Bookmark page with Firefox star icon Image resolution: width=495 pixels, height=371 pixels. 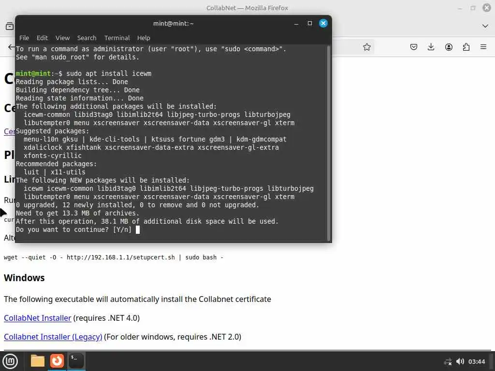(x=366, y=47)
